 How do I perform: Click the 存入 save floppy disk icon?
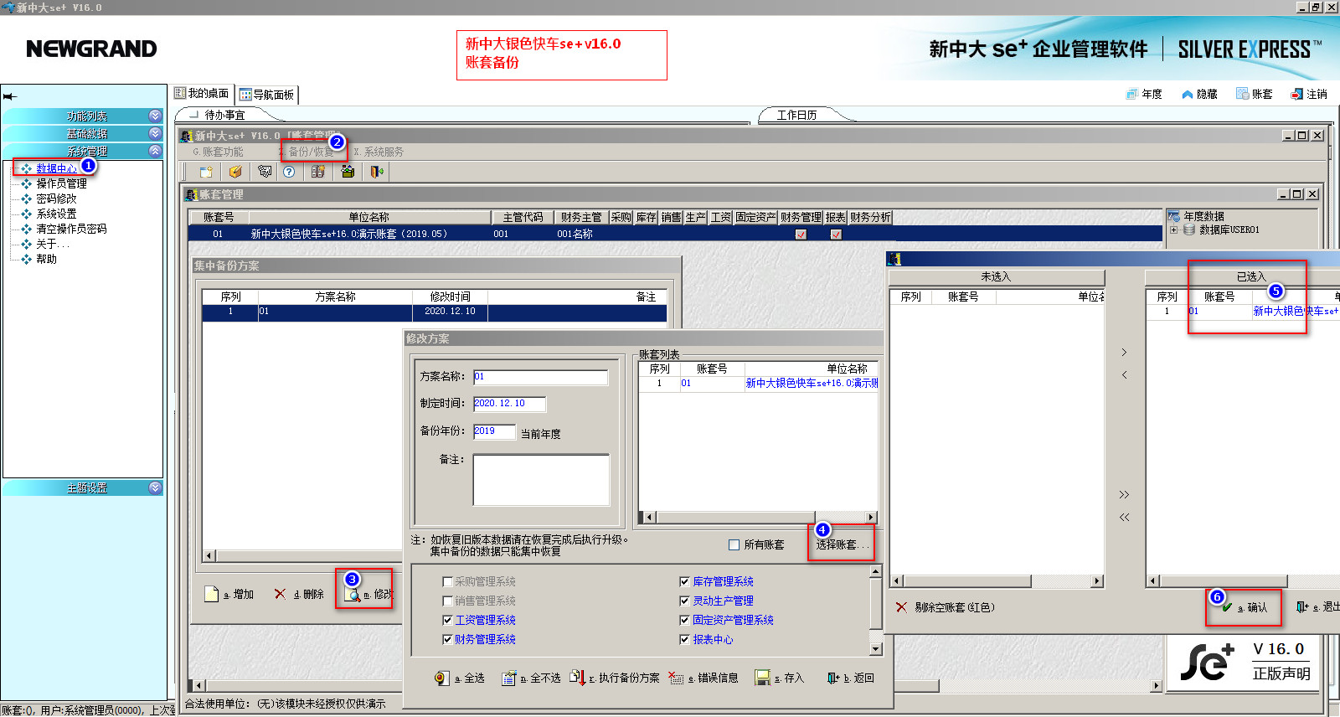coord(762,678)
